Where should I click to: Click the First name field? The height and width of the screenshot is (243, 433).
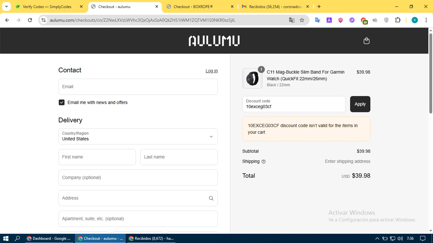pos(97,157)
